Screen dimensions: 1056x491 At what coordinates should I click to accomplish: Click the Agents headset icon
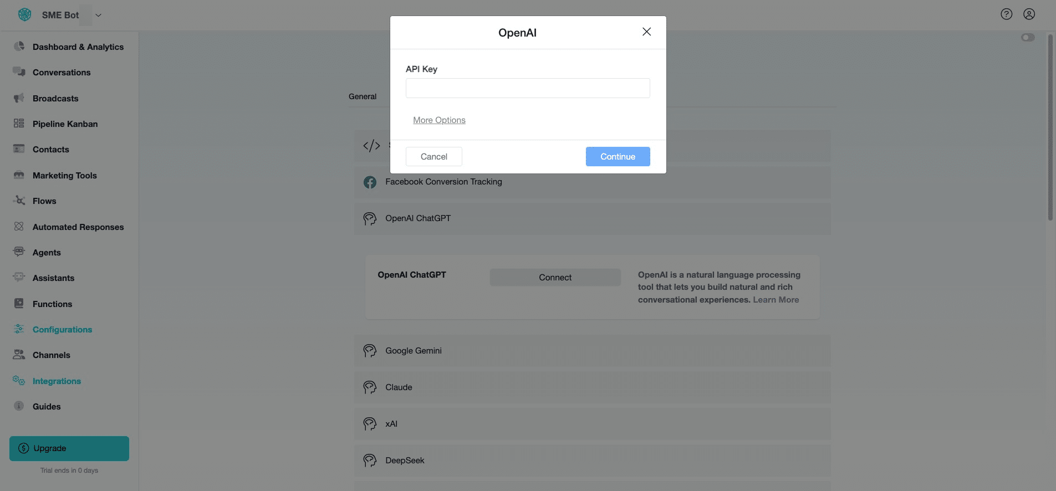(19, 252)
